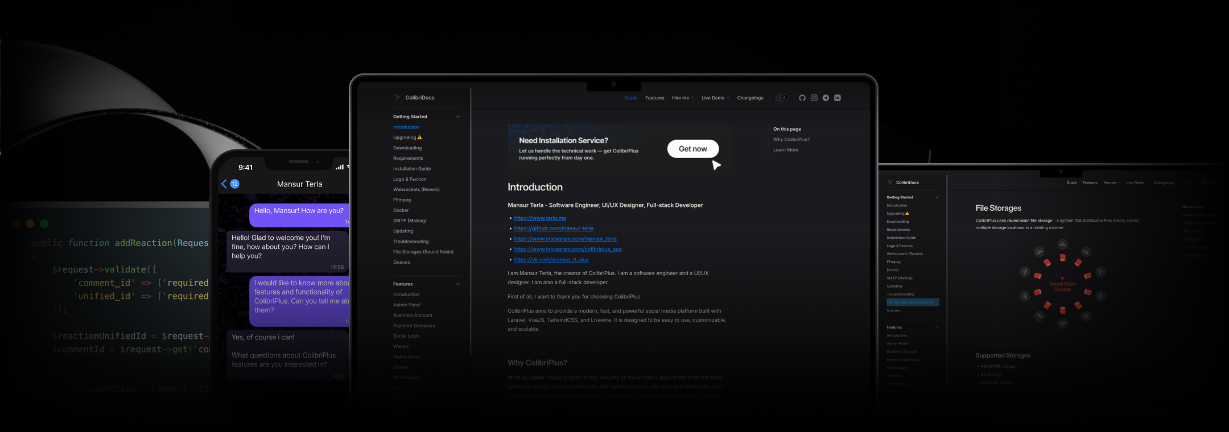This screenshot has width=1229, height=432.
Task: Select Queues in tablet sidebar
Action: pyautogui.click(x=402, y=262)
